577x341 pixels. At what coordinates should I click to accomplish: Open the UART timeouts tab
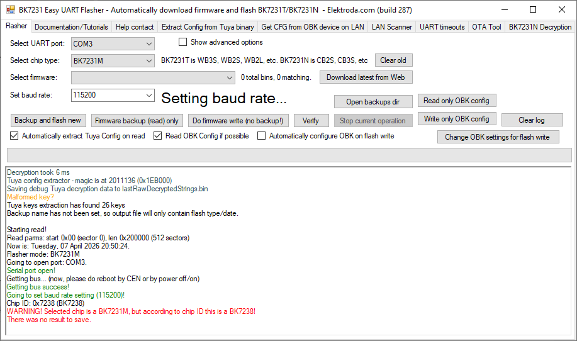[442, 27]
